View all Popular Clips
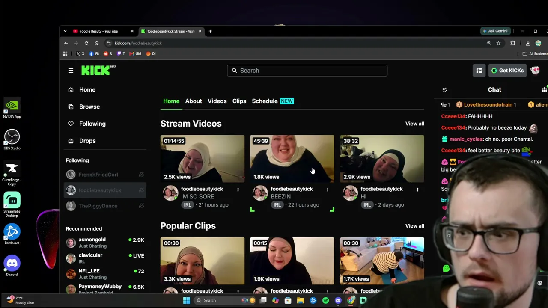Image resolution: width=548 pixels, height=308 pixels. pyautogui.click(x=415, y=226)
